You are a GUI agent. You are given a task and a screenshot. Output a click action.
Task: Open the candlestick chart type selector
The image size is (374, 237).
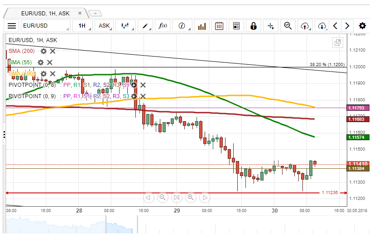[x=125, y=26]
